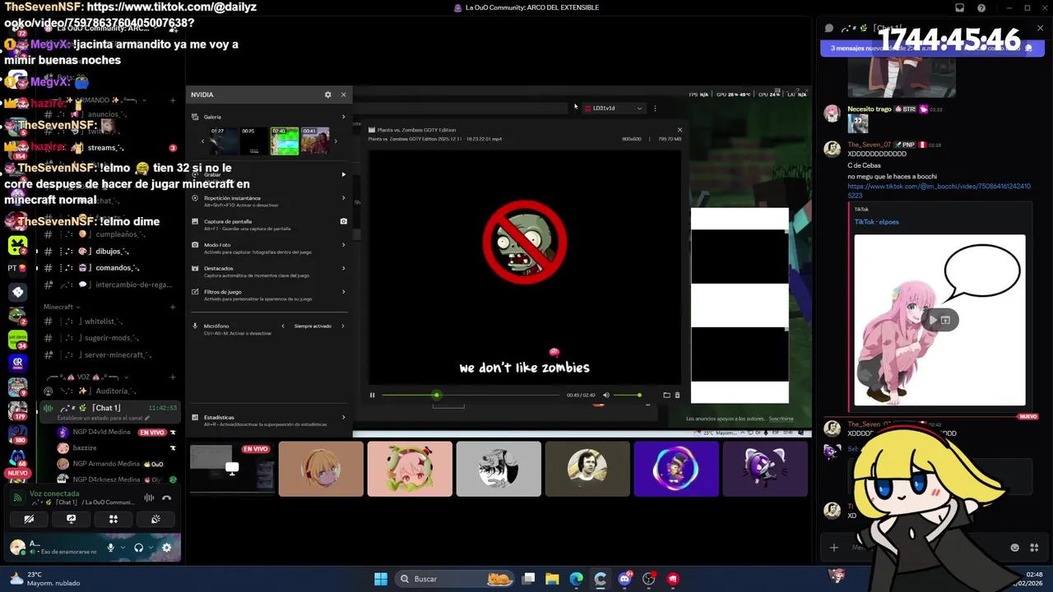Screen dimensions: 1053x592
Task: Mute the Discord microphone
Action: pos(111,548)
